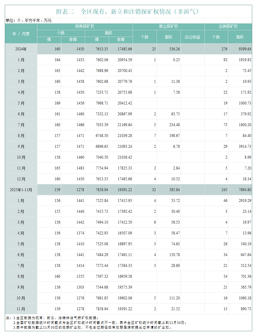Click the 煤 sub-header under 个数
The image size is (257, 336).
(x=49, y=40)
